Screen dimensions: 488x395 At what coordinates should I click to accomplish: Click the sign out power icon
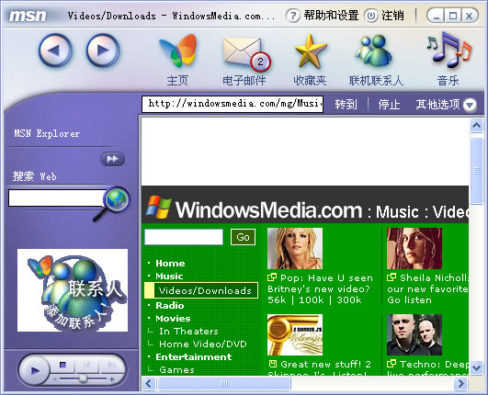[x=371, y=16]
